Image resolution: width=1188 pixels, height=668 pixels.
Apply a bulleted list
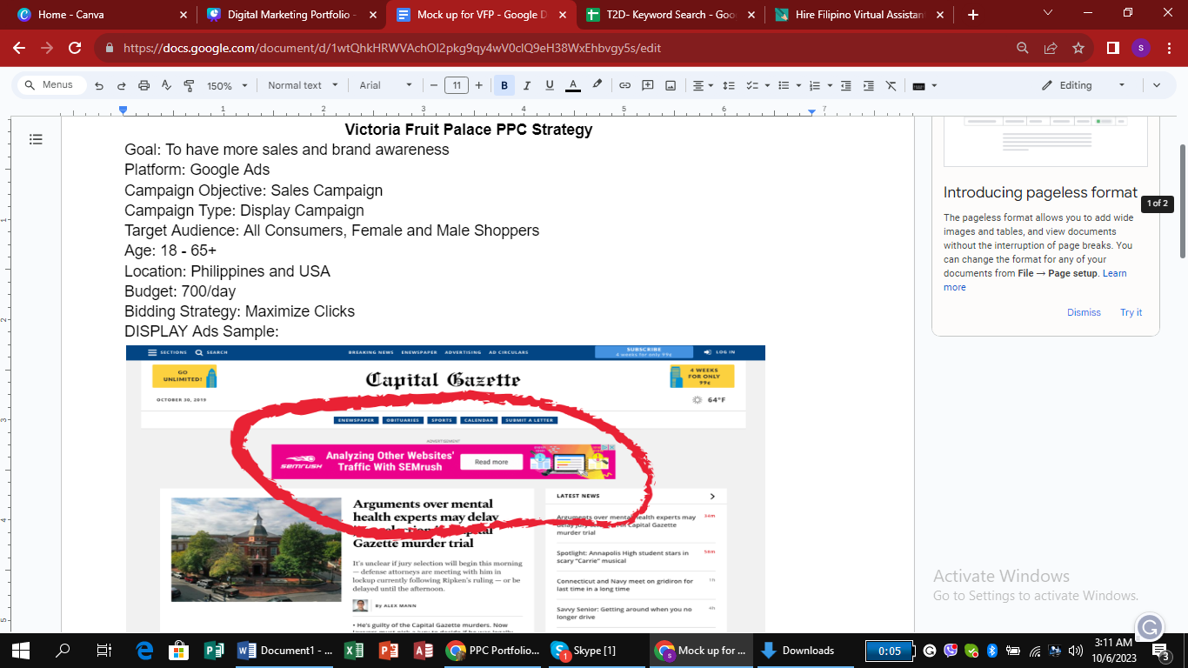point(783,85)
